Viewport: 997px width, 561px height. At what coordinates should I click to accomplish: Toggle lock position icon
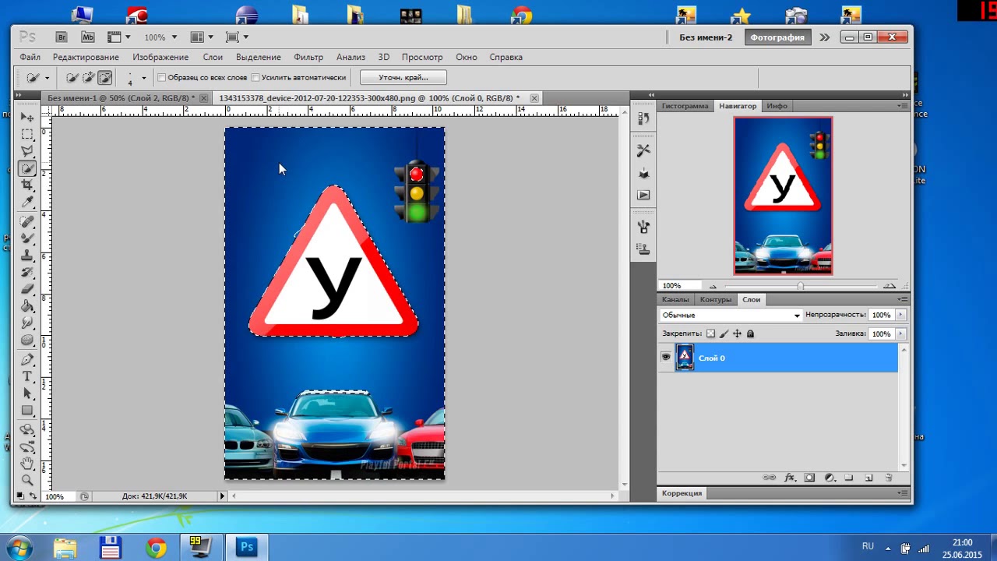point(737,333)
